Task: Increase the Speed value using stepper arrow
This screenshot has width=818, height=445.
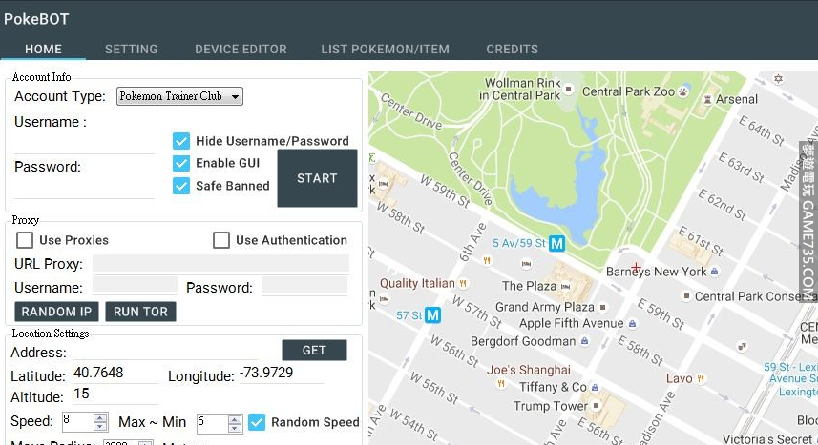Action: click(x=100, y=417)
